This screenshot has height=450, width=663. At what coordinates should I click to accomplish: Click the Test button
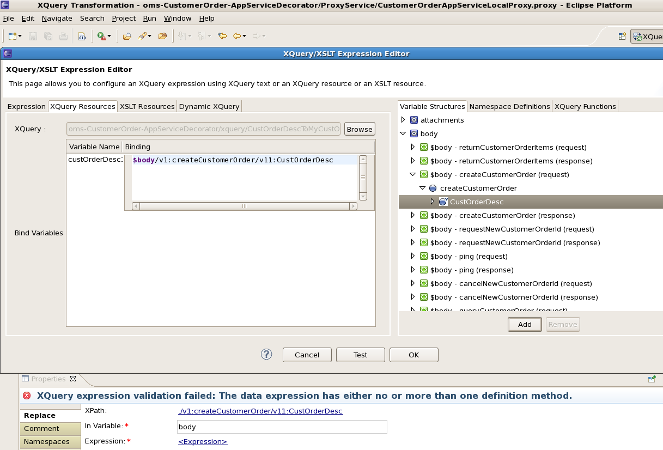[x=360, y=355]
